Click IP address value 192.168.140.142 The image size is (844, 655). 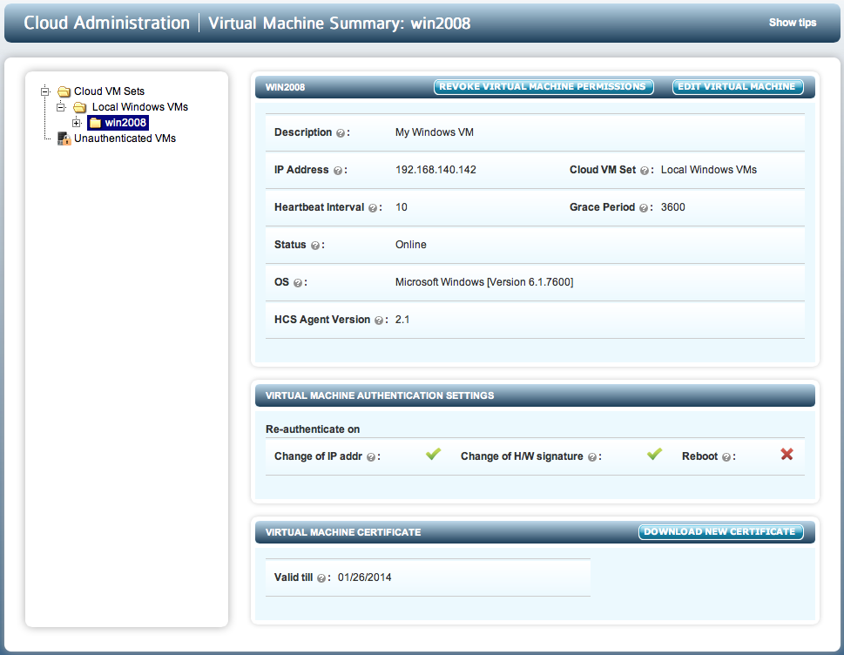coord(436,170)
